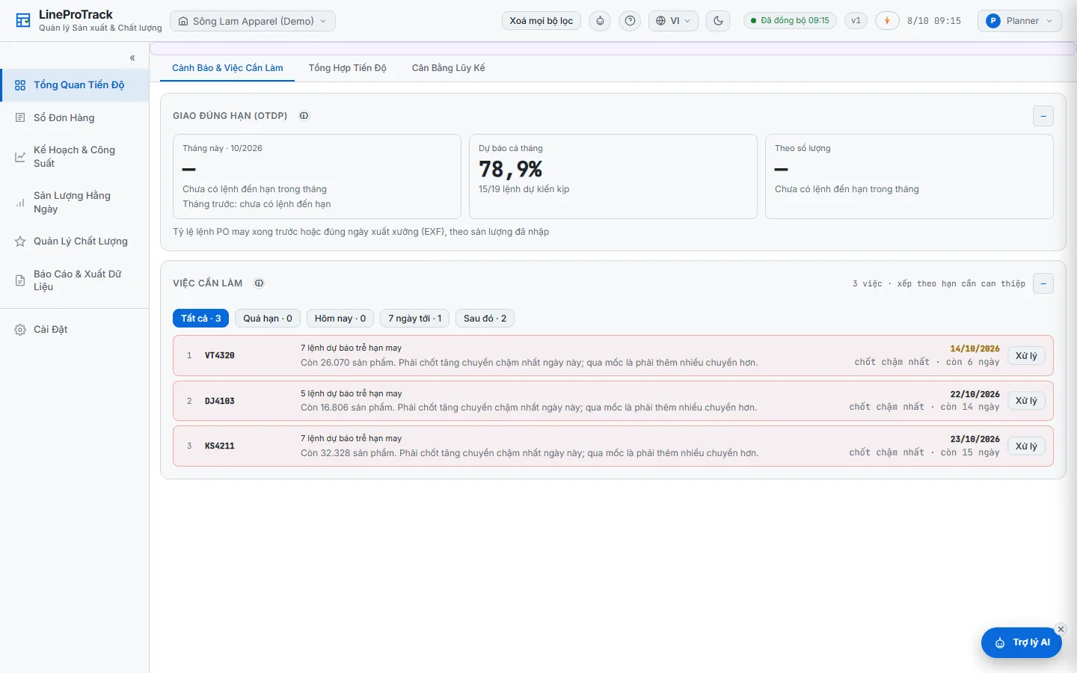Collapse the GIAO ĐÚNG HẠN panel
The width and height of the screenshot is (1077, 673).
pos(1043,116)
